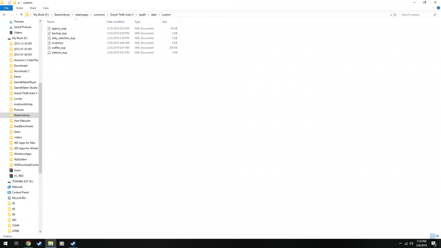Open the File menu
Image resolution: width=441 pixels, height=248 pixels.
coord(6,8)
